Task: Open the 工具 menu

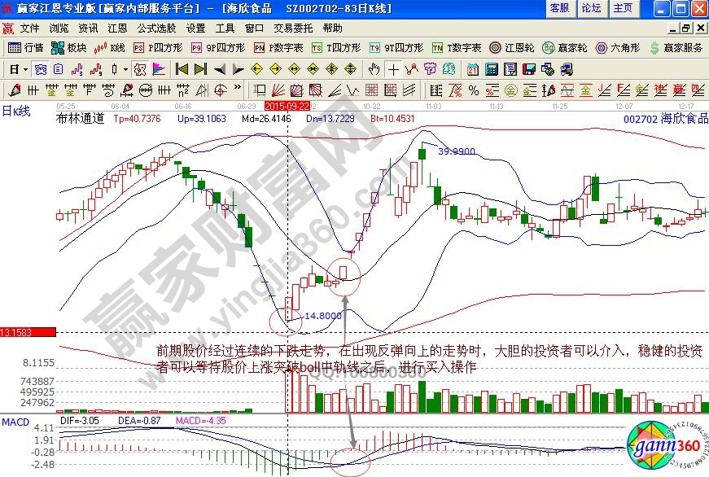Action: pyautogui.click(x=225, y=28)
